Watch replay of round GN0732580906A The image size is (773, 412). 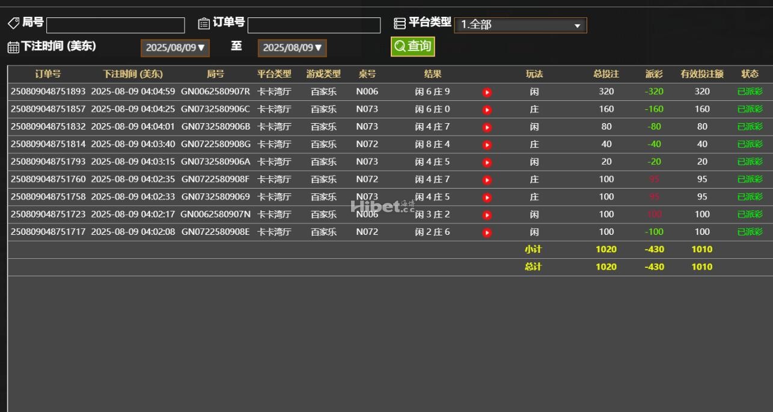(487, 162)
